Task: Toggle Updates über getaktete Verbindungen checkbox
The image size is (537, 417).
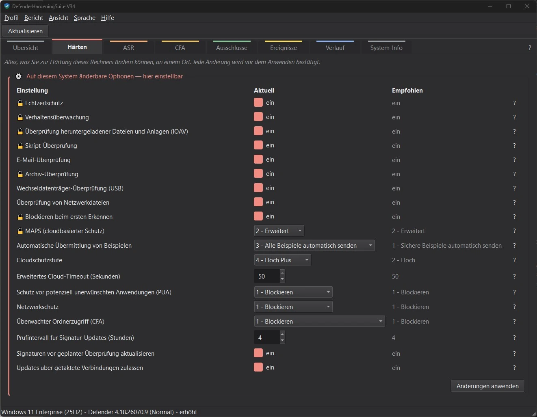Action: 258,367
